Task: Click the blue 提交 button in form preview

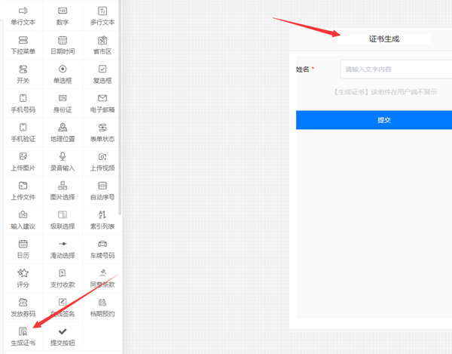Action: [x=374, y=120]
